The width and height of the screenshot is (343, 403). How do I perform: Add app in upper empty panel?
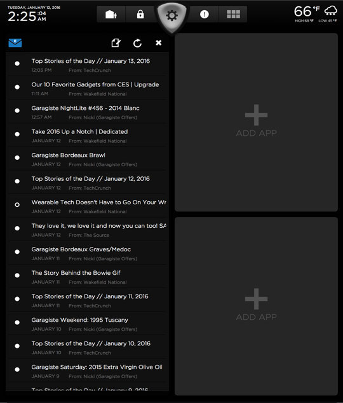coord(256,121)
